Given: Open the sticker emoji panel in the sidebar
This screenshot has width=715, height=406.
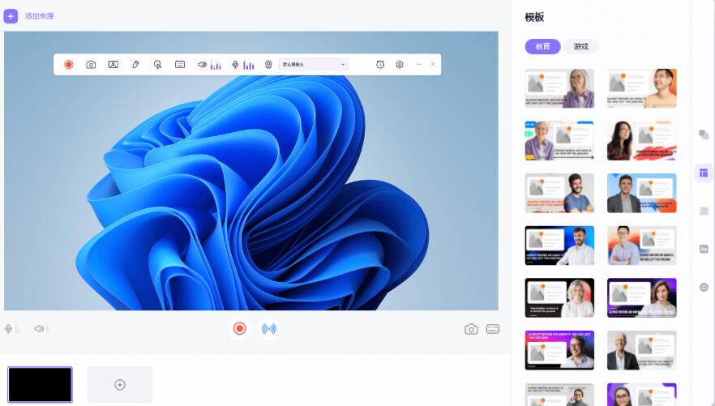Looking at the screenshot, I should [x=704, y=287].
